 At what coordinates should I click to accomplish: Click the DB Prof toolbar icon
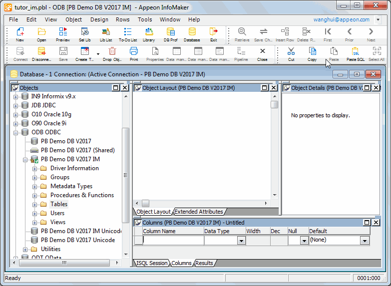[170, 34]
